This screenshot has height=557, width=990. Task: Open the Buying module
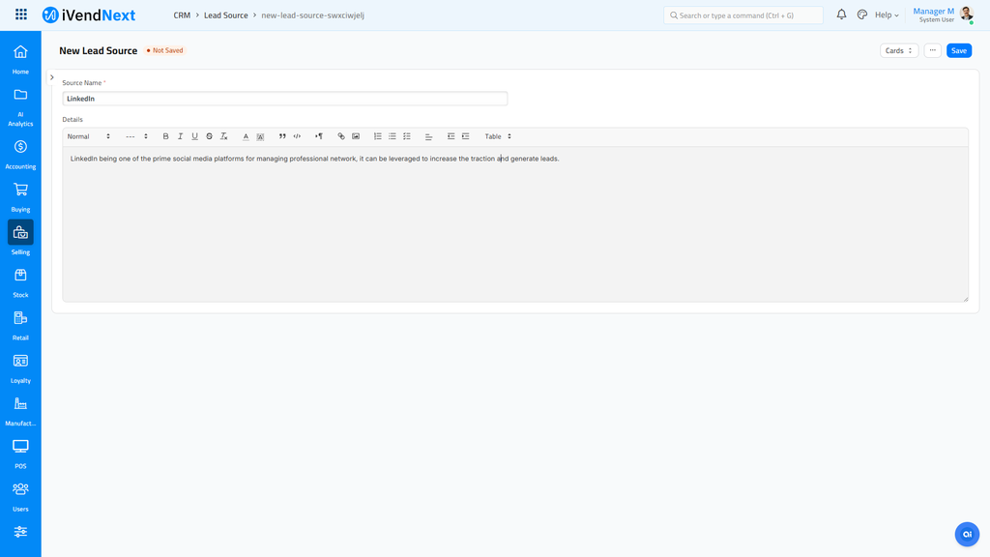point(20,197)
